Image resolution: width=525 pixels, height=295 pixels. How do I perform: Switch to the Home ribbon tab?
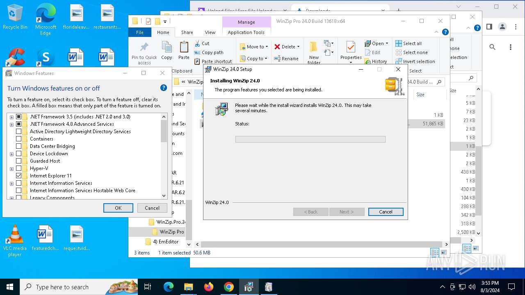[x=163, y=32]
